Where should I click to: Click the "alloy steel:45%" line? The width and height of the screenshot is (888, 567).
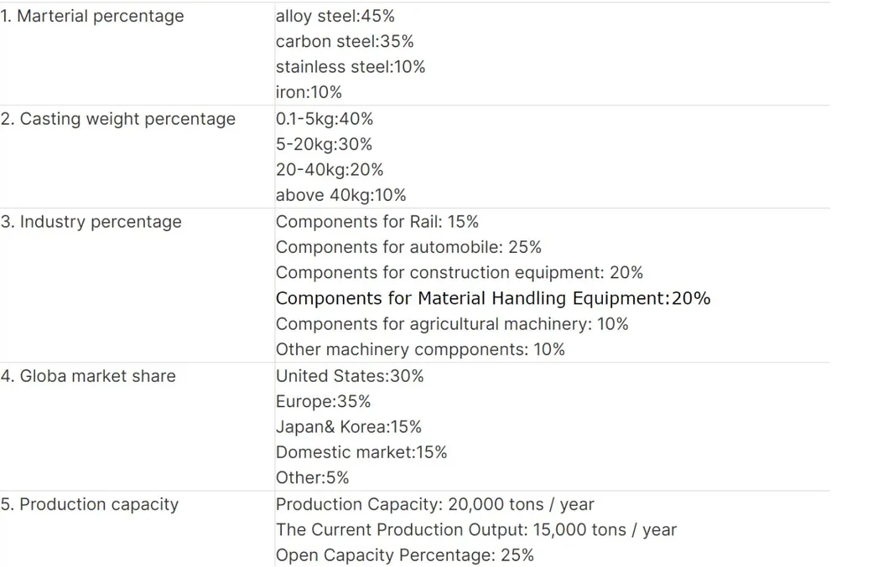point(335,16)
